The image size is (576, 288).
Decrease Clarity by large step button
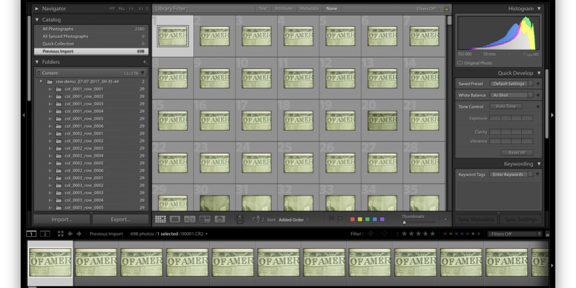point(495,131)
